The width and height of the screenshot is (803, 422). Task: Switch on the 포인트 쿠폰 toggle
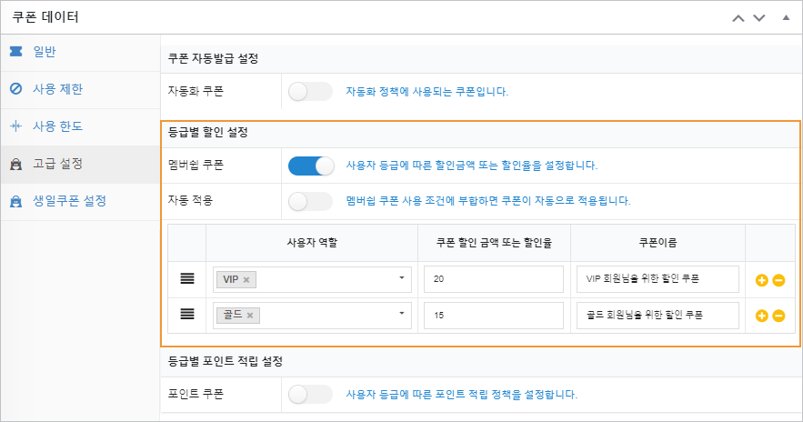(310, 394)
